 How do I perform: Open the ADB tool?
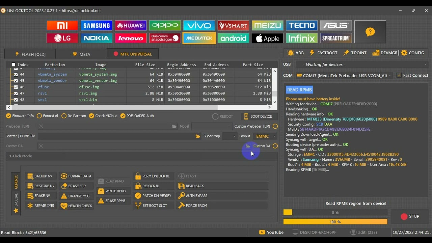pyautogui.click(x=295, y=53)
